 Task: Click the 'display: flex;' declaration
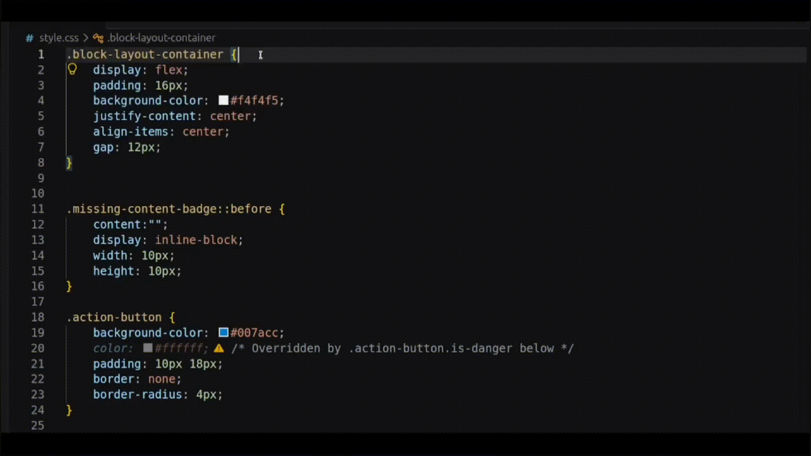click(x=141, y=70)
